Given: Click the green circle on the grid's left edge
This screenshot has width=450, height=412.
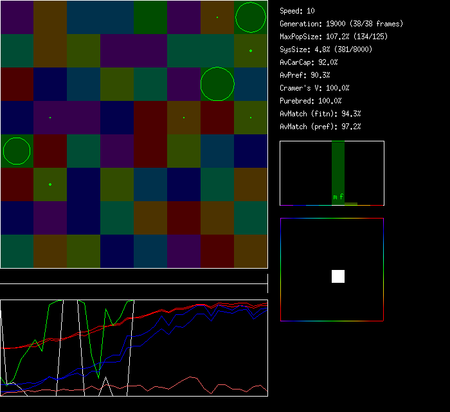Looking at the screenshot, I should tap(17, 151).
